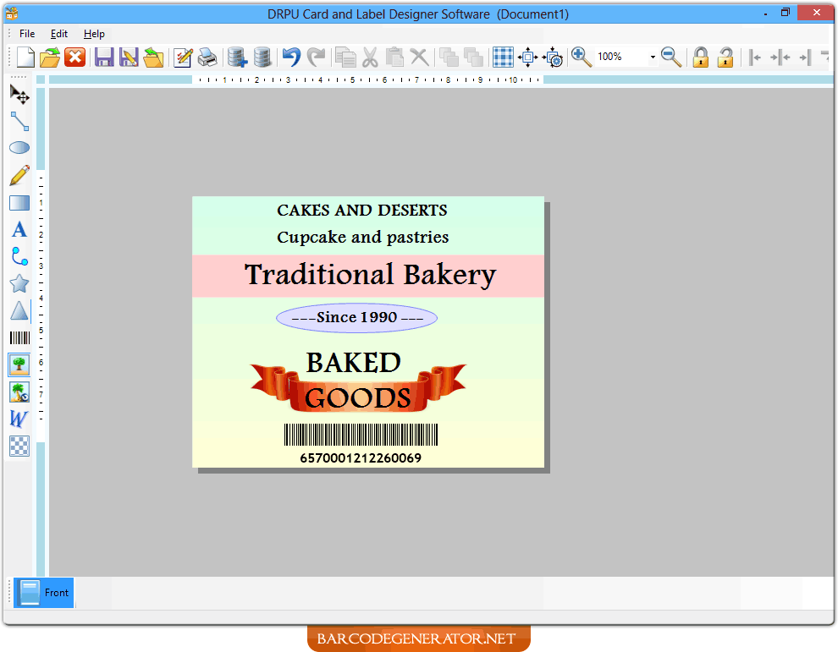Unlock the object with the open padlock

(725, 58)
